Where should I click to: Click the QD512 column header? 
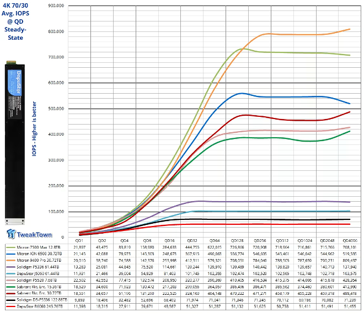tap(282, 241)
